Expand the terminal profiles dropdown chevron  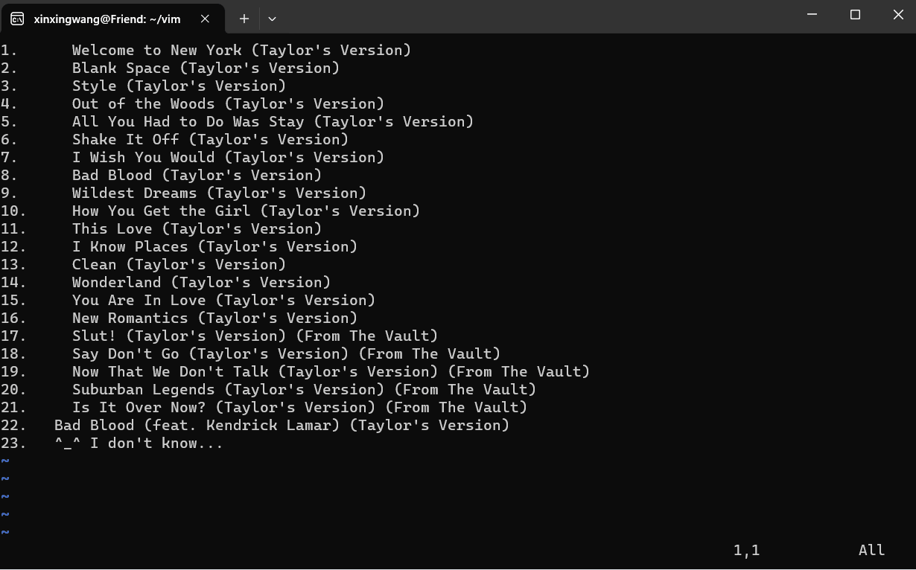coord(272,19)
